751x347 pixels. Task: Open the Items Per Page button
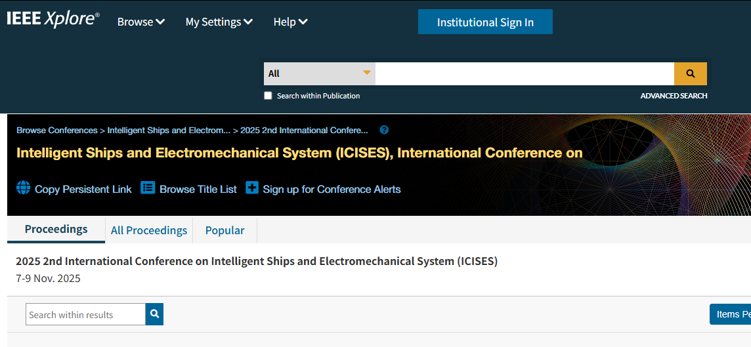(730, 314)
